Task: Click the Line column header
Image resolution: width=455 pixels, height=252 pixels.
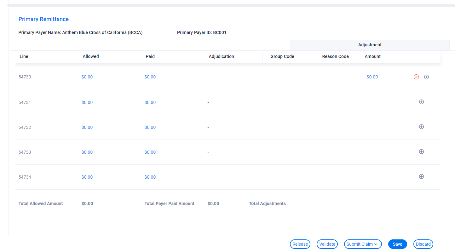Action: pyautogui.click(x=24, y=56)
